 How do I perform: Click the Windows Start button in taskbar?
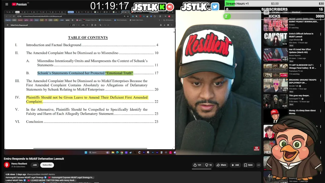[86, 152]
